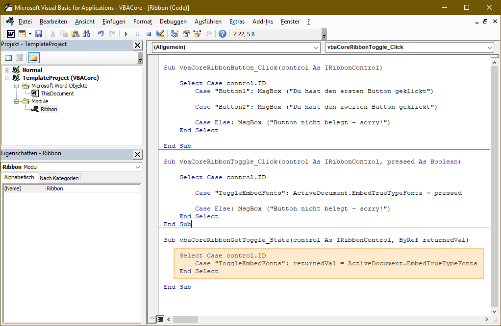
Task: Open the Einfügen menu
Action: coord(114,22)
